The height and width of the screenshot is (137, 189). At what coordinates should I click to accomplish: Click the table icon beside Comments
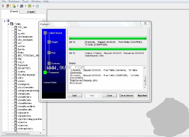tap(15, 65)
